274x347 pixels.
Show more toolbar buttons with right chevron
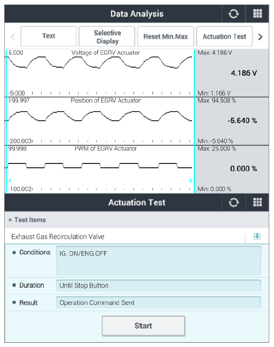(x=261, y=36)
